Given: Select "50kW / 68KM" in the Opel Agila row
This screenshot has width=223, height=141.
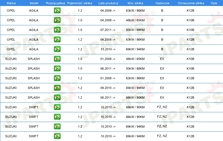Looking at the screenshot, I should [x=135, y=30].
